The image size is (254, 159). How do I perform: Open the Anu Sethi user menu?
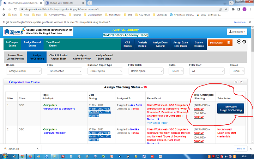click(x=237, y=32)
